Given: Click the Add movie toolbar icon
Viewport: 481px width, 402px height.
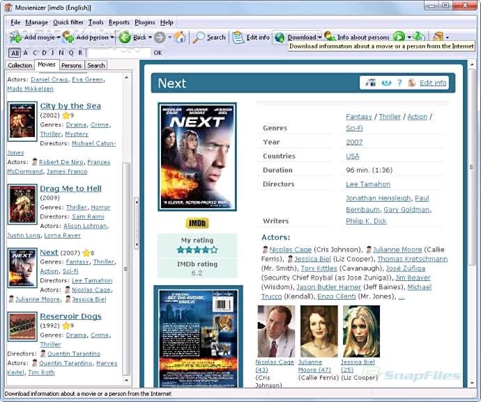Looking at the screenshot, I should click(x=15, y=37).
